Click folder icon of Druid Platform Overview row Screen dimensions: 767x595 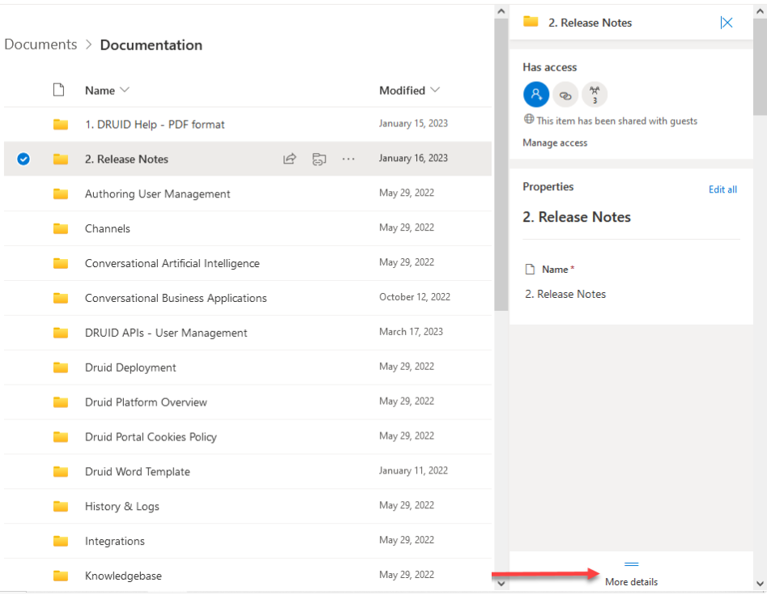pyautogui.click(x=61, y=402)
